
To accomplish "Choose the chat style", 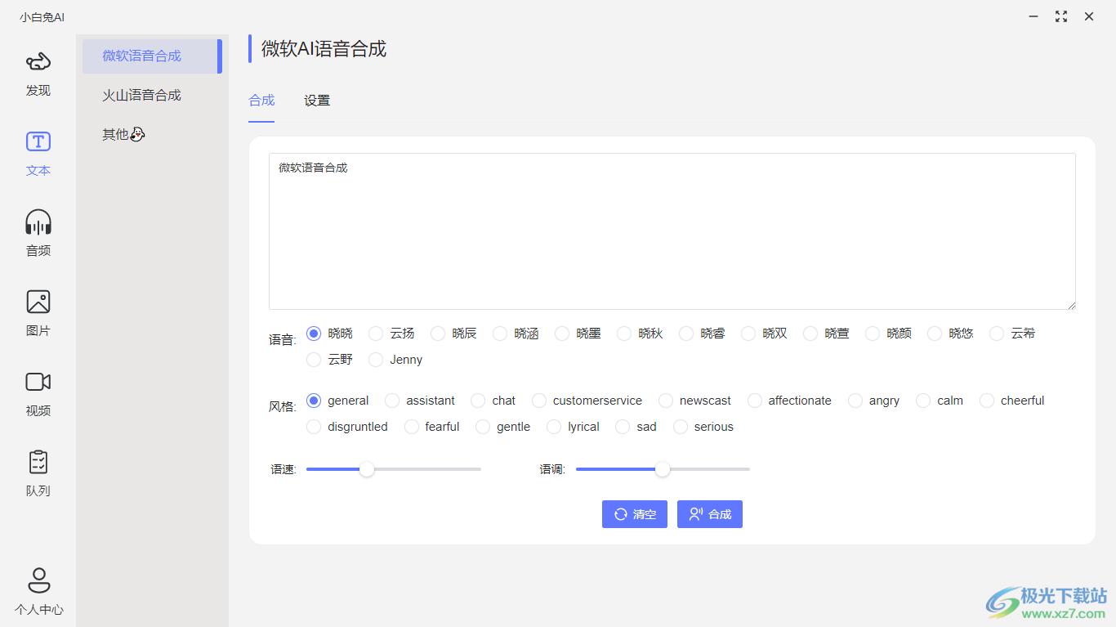I will 478,401.
